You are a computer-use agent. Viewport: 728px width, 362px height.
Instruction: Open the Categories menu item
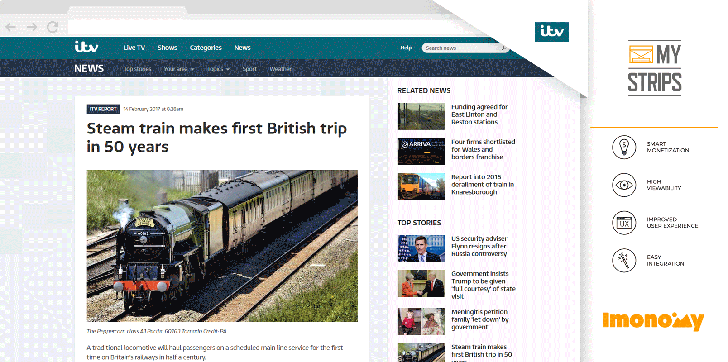(206, 48)
